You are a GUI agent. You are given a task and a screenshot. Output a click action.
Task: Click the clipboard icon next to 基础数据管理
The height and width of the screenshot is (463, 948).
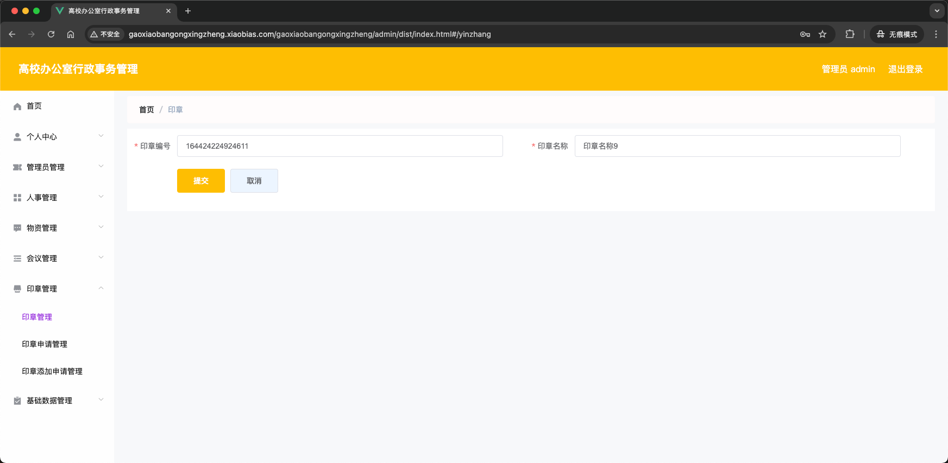17,401
